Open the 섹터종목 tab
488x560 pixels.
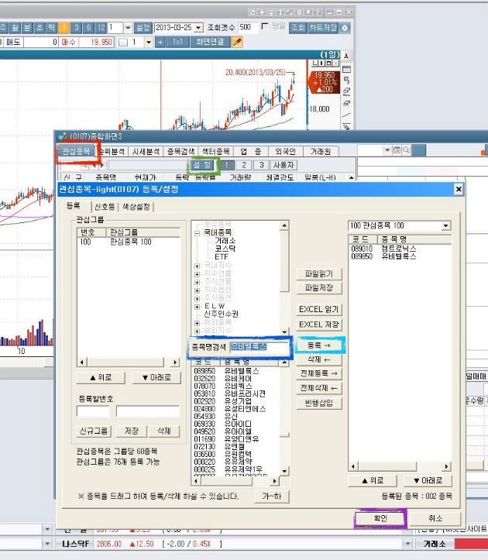215,152
